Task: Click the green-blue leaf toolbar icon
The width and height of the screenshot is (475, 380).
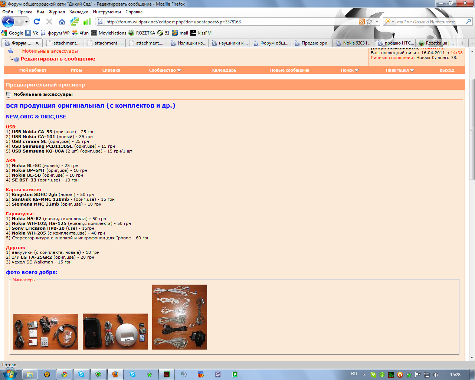Action: pos(75,22)
